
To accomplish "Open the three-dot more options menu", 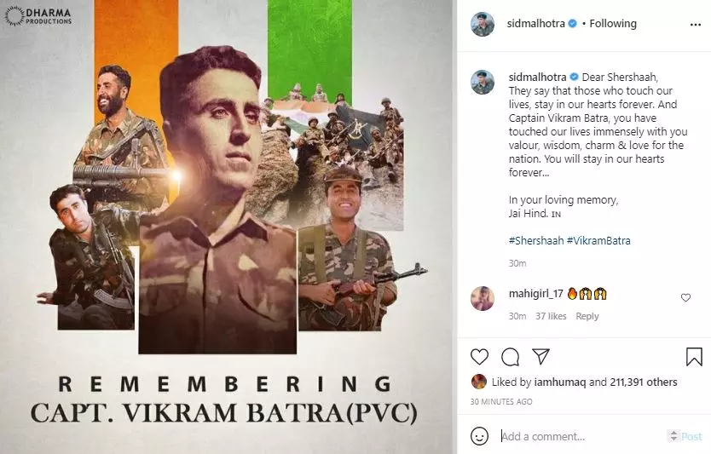I will [695, 25].
